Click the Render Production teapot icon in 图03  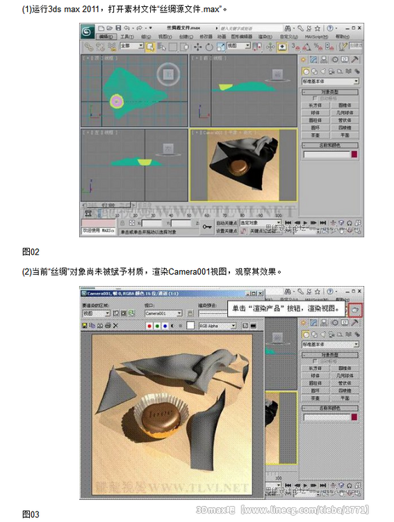pos(355,310)
